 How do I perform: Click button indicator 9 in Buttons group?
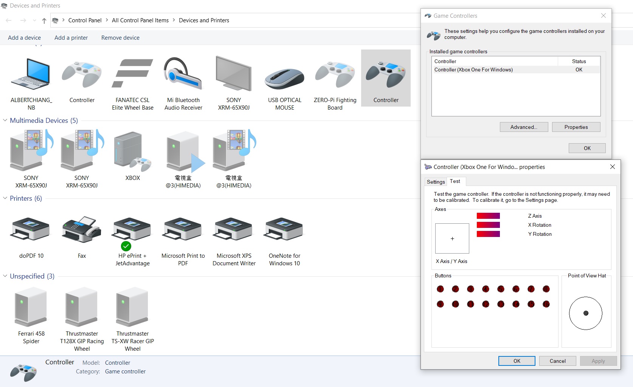pyautogui.click(x=440, y=304)
